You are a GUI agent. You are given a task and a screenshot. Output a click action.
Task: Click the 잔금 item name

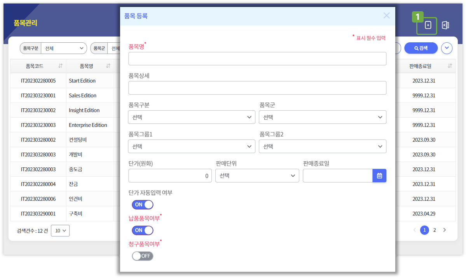73,184
